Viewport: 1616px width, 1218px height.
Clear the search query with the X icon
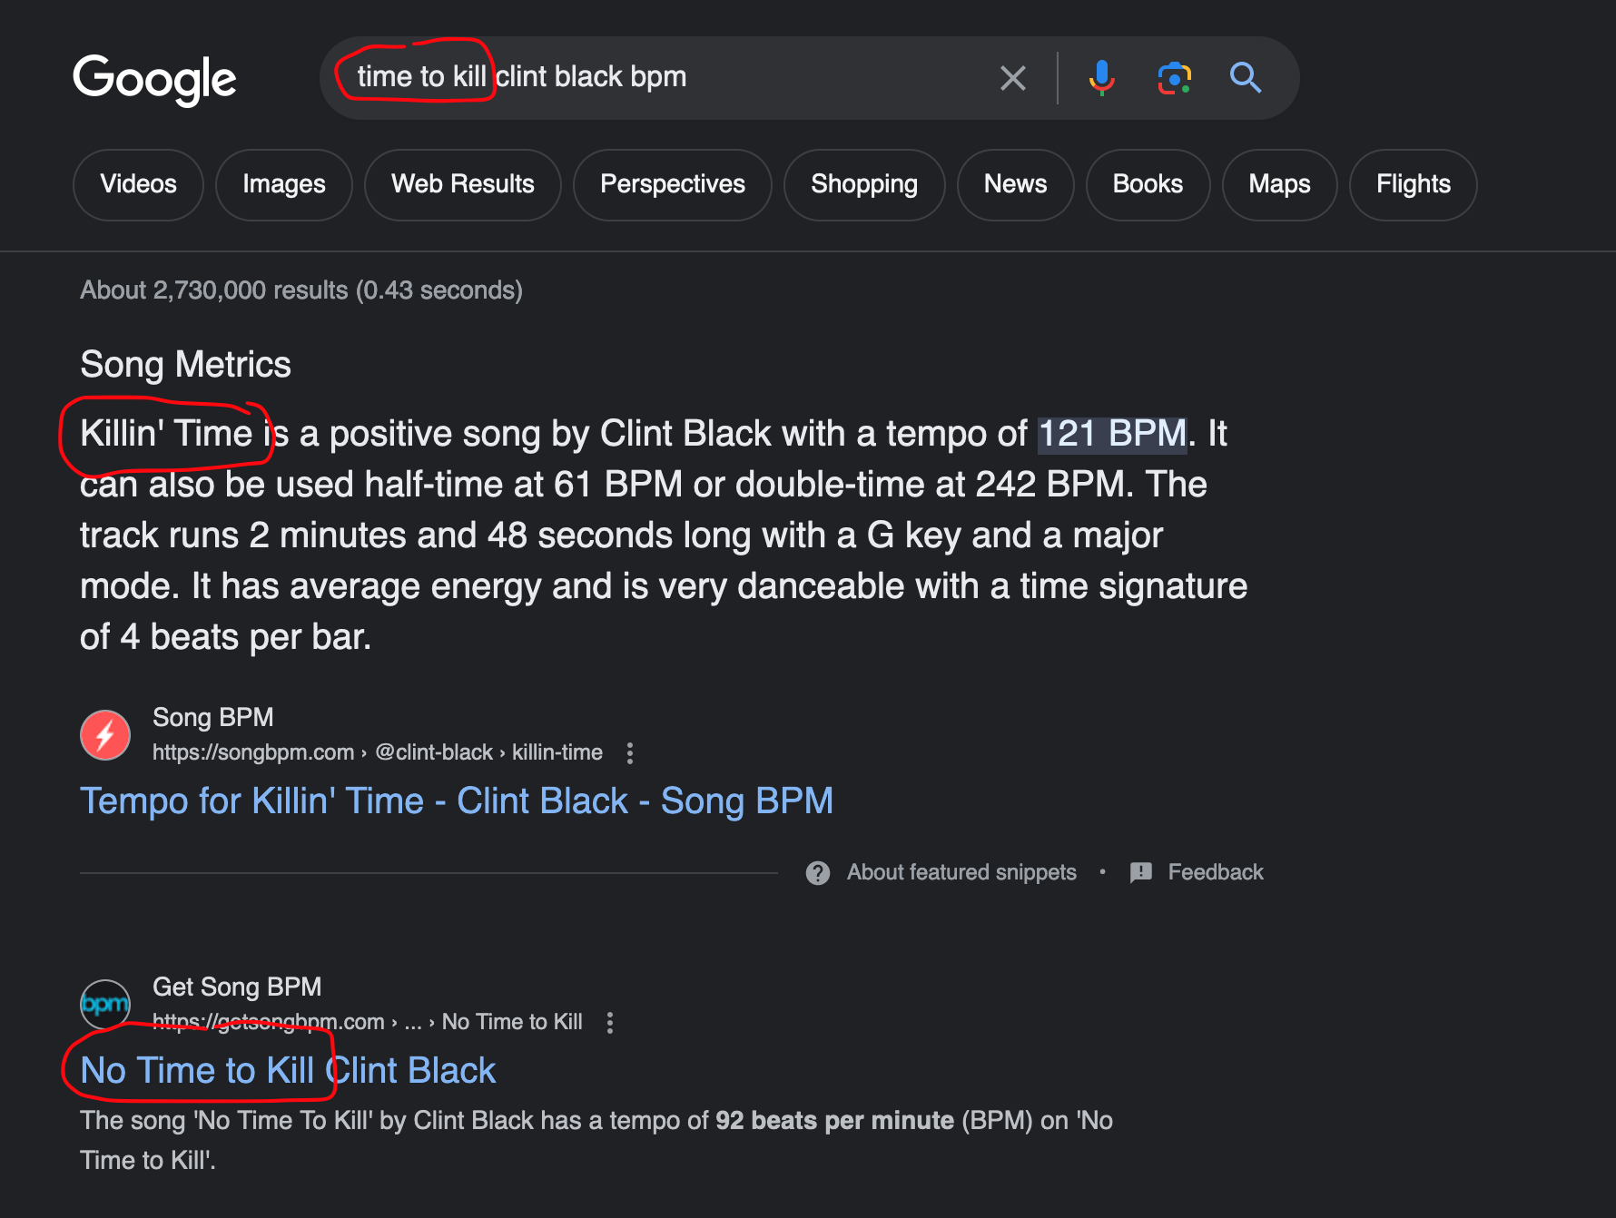coord(1013,78)
